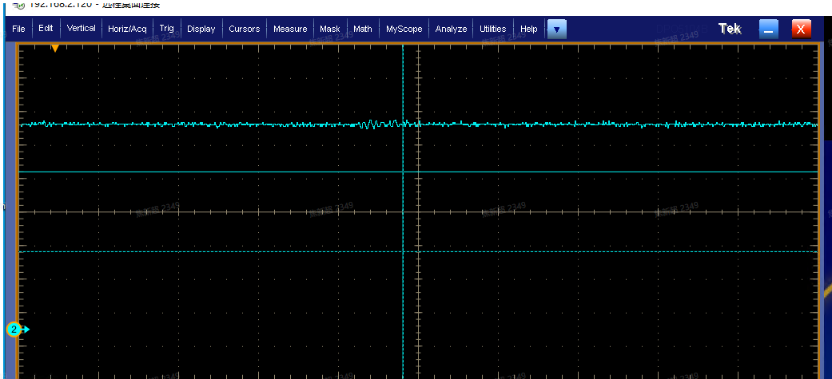The image size is (832, 379).
Task: Open the MyScope menu
Action: [404, 30]
